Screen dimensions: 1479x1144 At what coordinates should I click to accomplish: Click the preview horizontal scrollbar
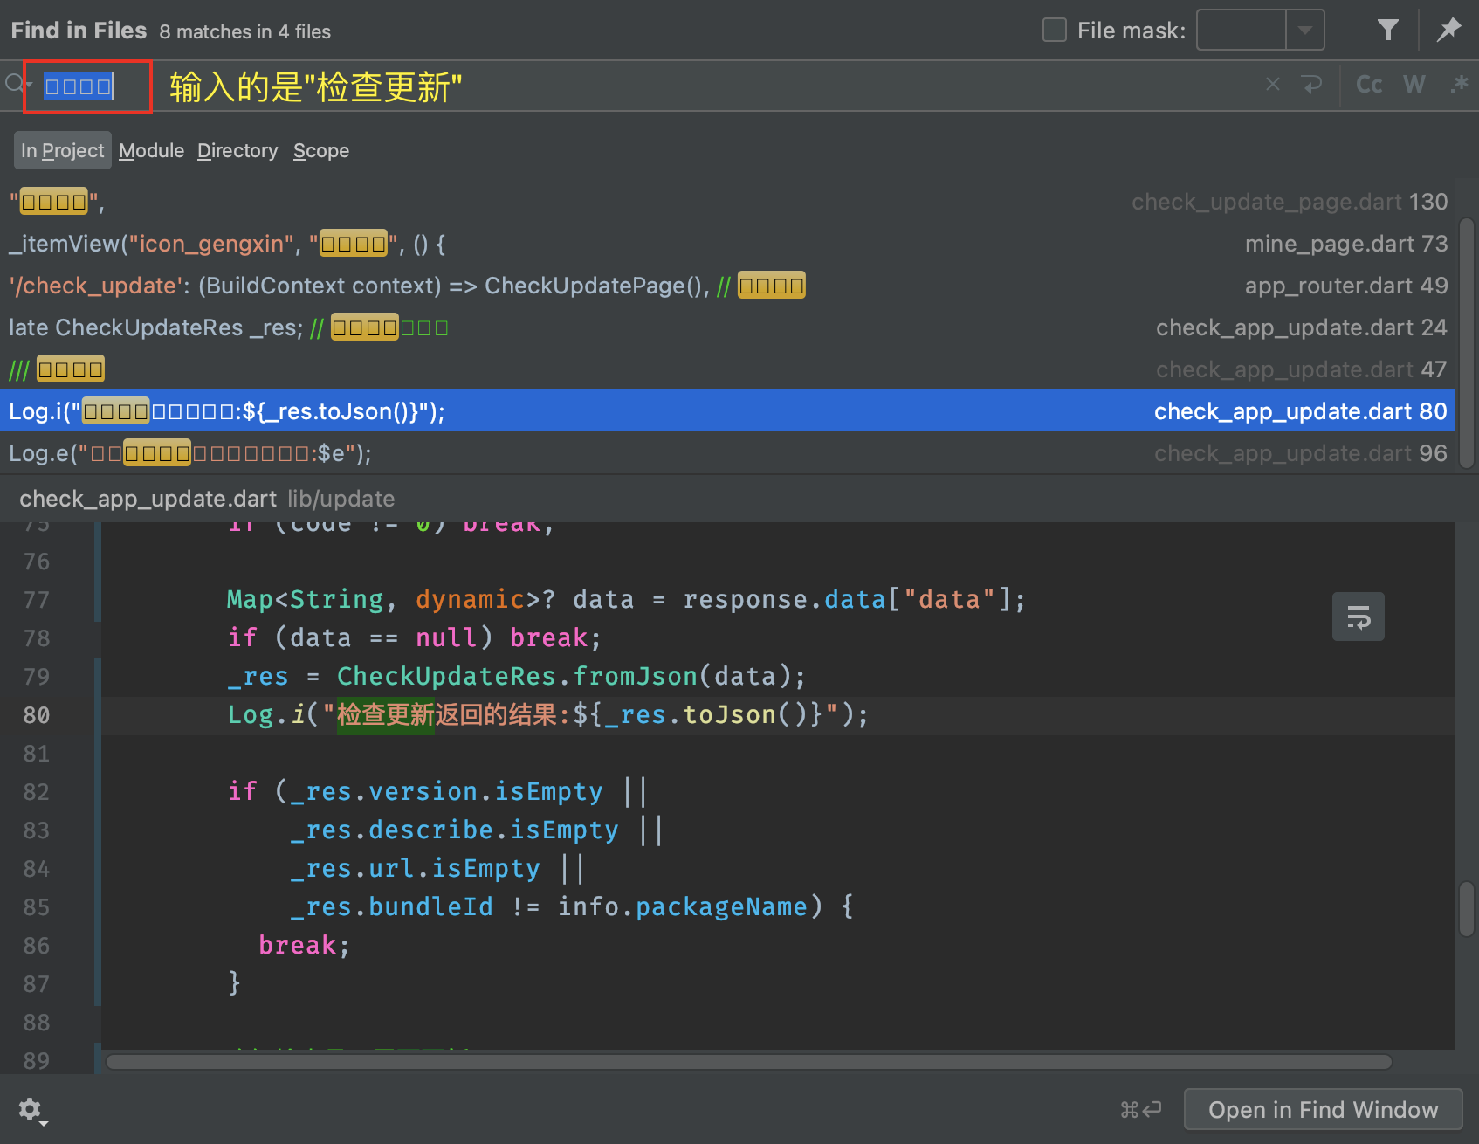pyautogui.click(x=748, y=1062)
